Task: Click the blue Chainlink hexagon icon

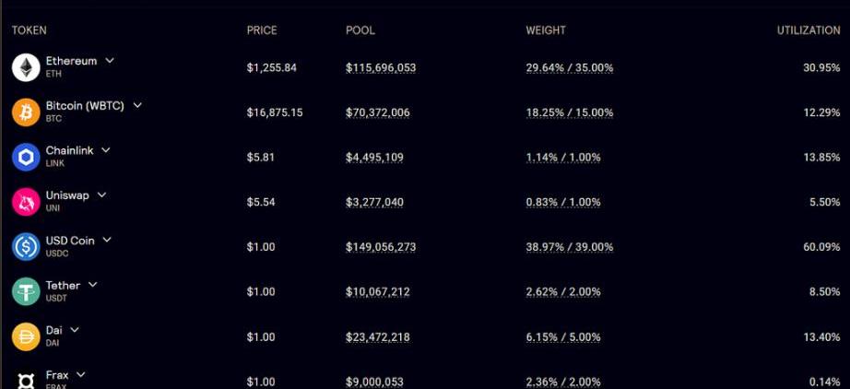Action: click(26, 157)
